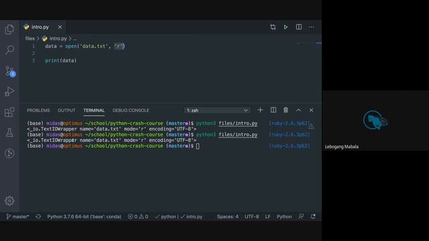Open the editor More Actions menu
The width and height of the screenshot is (429, 241).
311,27
